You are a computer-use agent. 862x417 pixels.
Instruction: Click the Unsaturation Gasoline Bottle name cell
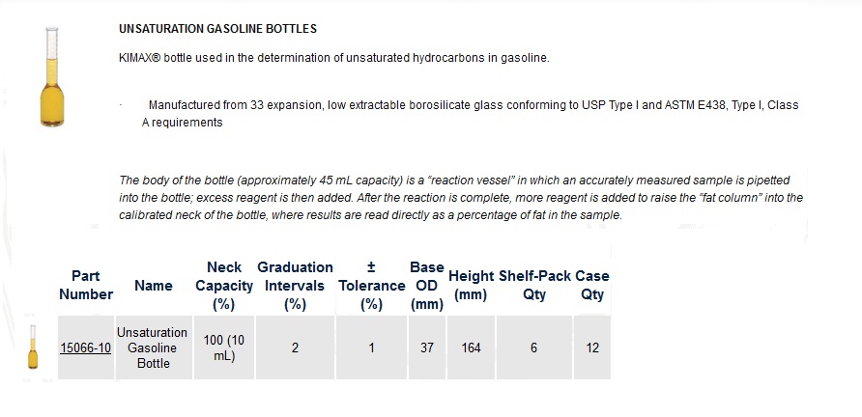click(x=154, y=347)
